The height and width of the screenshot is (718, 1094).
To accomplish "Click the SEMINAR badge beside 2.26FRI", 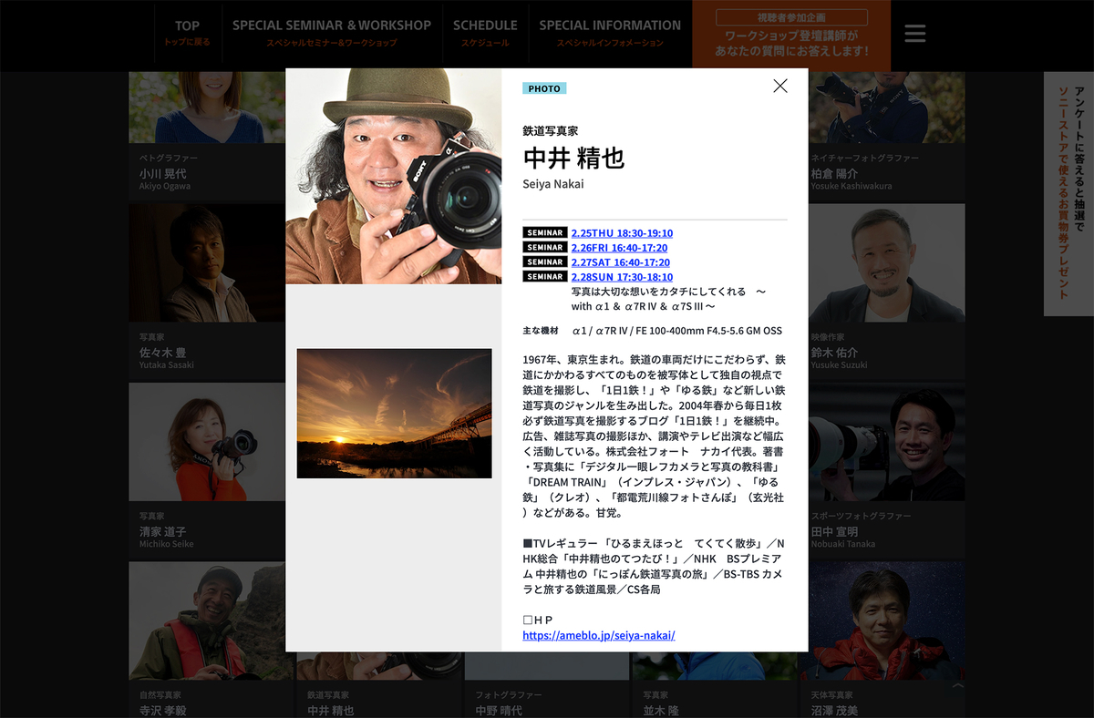I will pyautogui.click(x=545, y=248).
